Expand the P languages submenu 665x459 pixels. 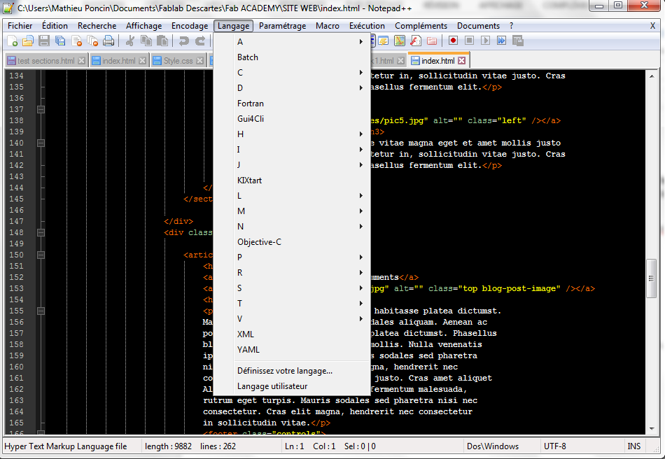pos(292,257)
